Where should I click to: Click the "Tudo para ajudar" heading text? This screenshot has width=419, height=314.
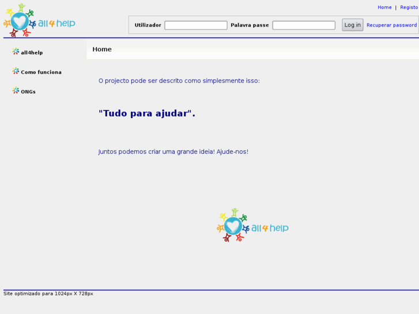147,114
